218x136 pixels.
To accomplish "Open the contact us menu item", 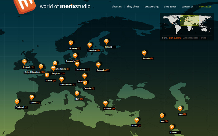I will pos(187,7).
